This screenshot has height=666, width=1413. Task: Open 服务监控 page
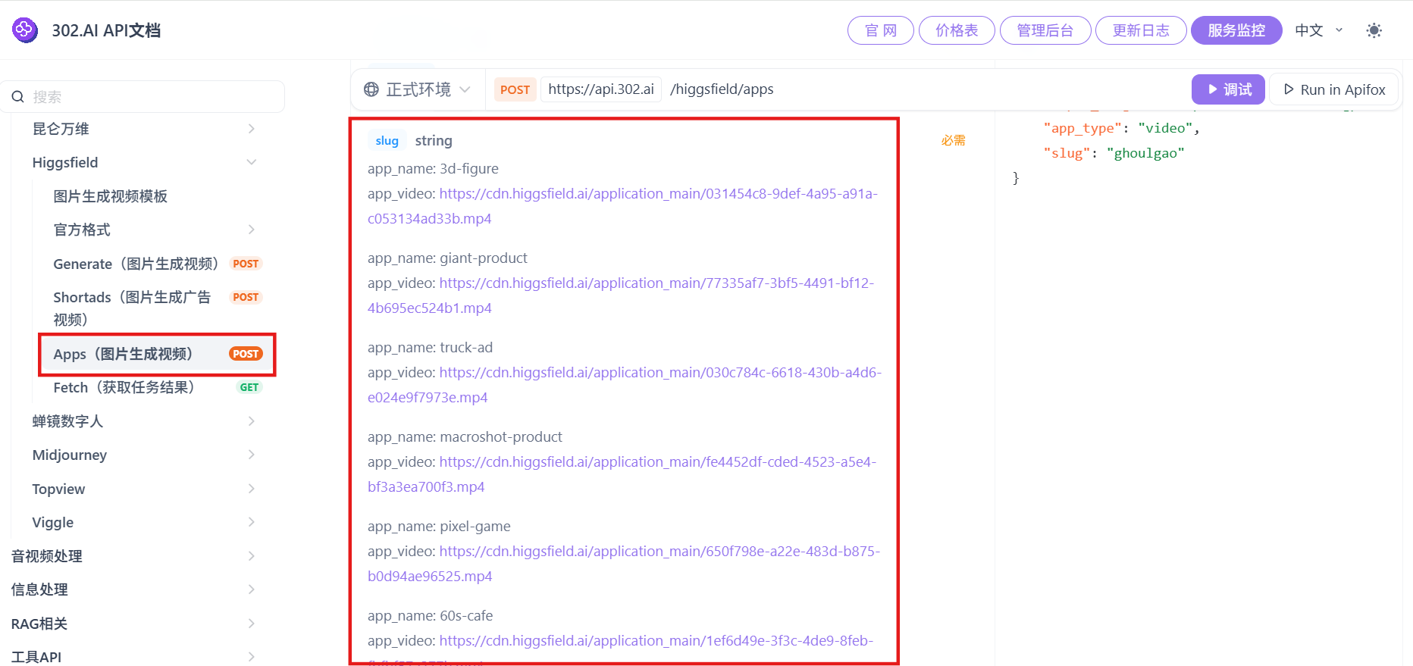tap(1236, 30)
